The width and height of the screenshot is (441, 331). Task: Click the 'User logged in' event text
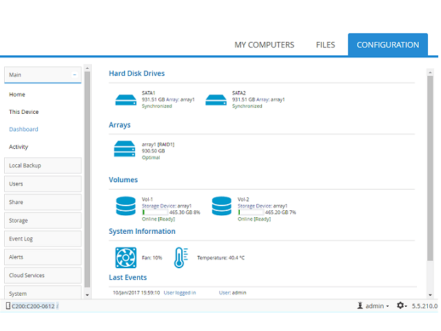pos(180,292)
